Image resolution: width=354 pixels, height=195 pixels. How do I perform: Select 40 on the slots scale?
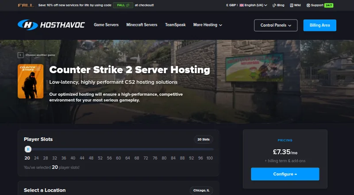click(x=73, y=158)
